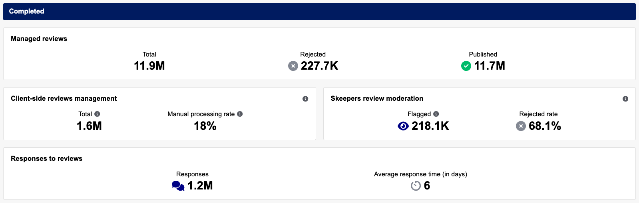Click the 11.7M published value

[490, 66]
